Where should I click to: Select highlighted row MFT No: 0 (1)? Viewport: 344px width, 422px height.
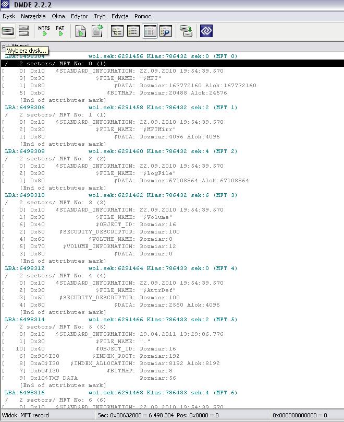[173, 64]
